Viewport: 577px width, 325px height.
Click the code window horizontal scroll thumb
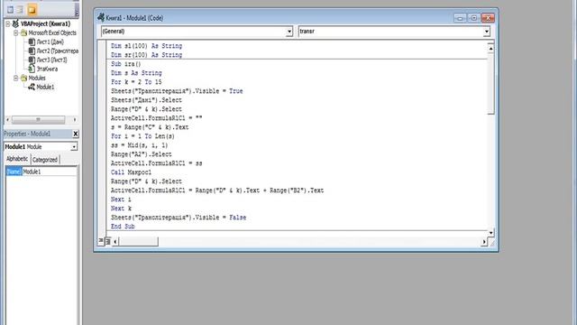138,242
